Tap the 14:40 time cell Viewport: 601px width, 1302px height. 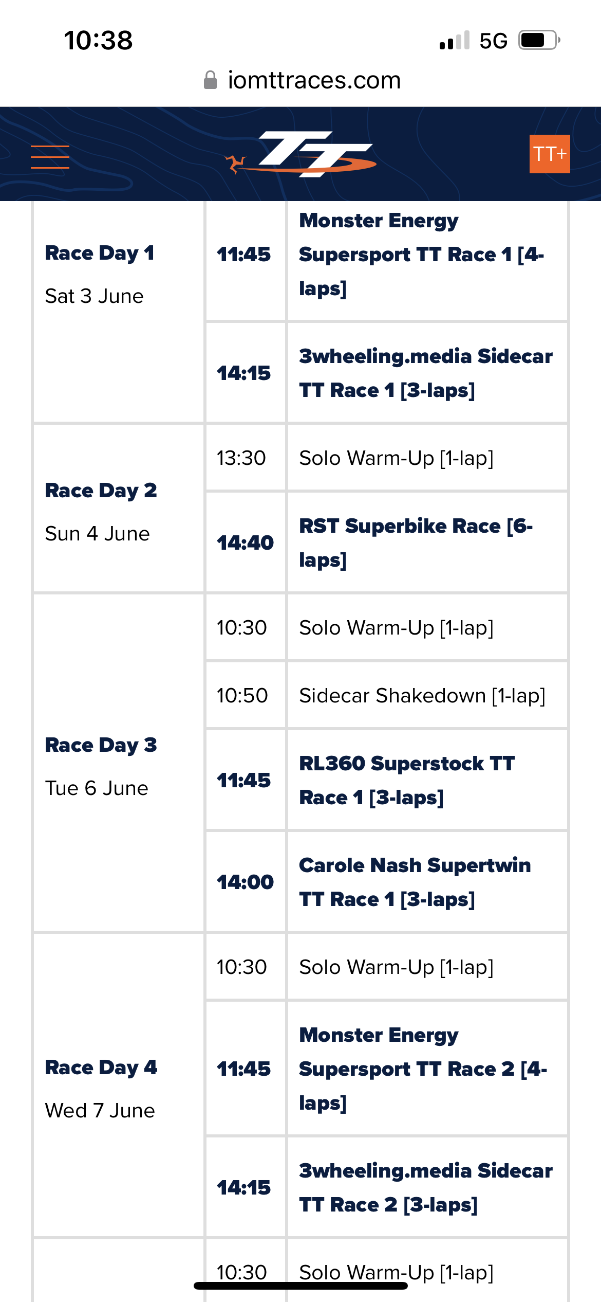tap(246, 542)
